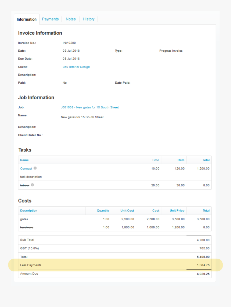
Task: Select the Information tab
Action: pos(27,19)
